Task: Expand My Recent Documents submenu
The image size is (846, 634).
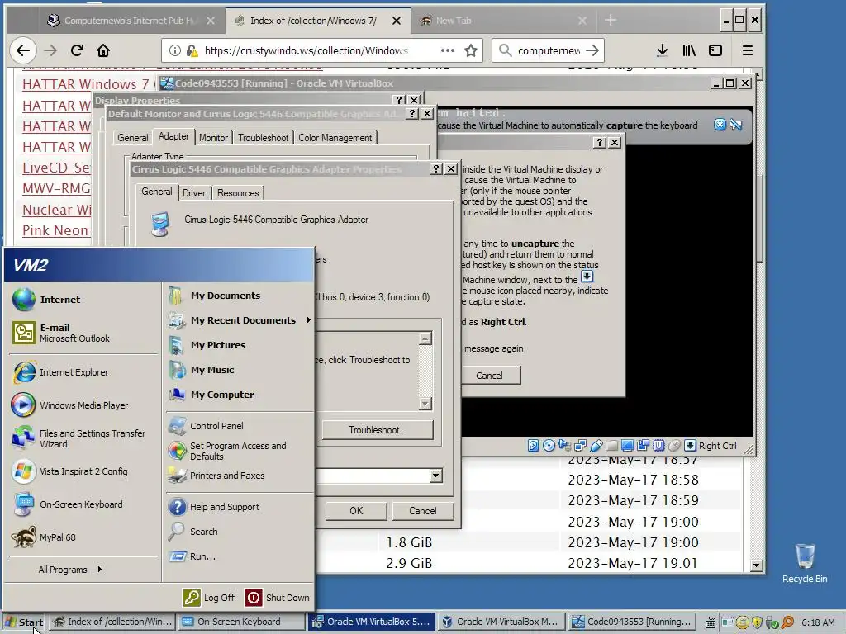Action: (239, 320)
